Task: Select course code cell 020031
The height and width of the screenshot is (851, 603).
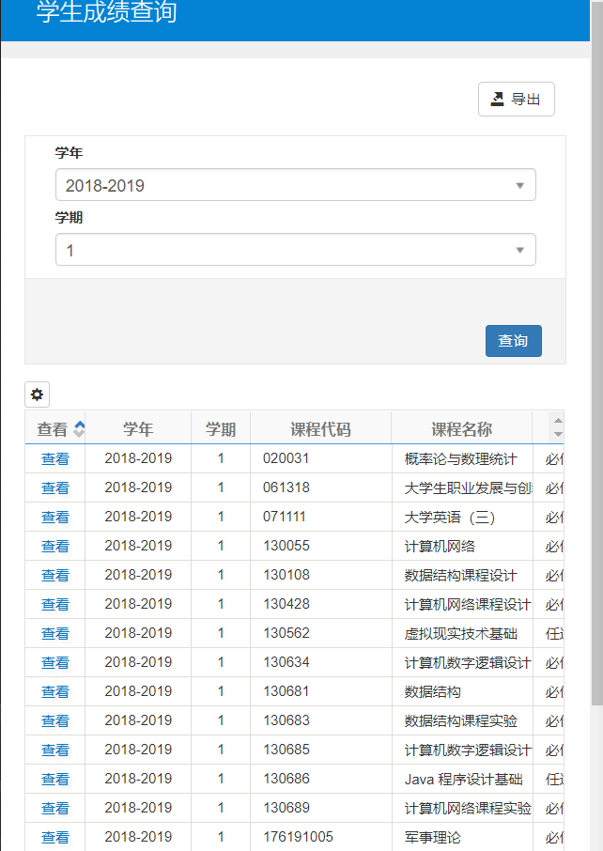Action: (x=321, y=458)
